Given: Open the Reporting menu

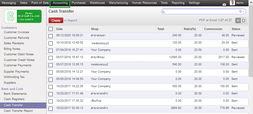Looking at the screenshot, I should (178, 3).
